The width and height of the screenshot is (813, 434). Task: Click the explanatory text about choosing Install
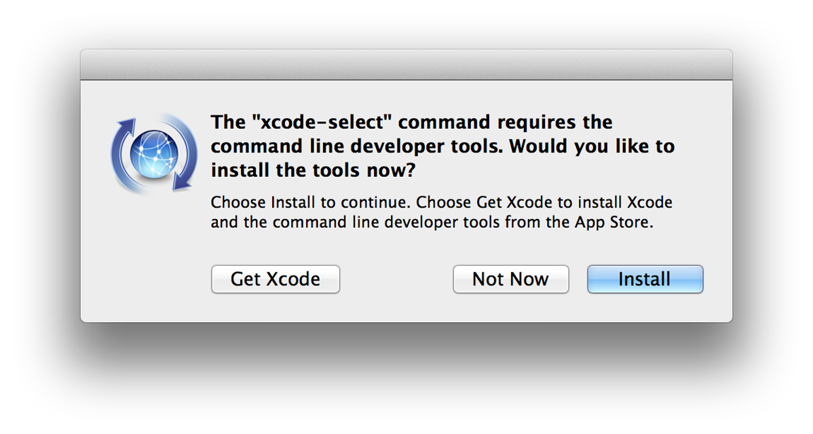[x=441, y=212]
